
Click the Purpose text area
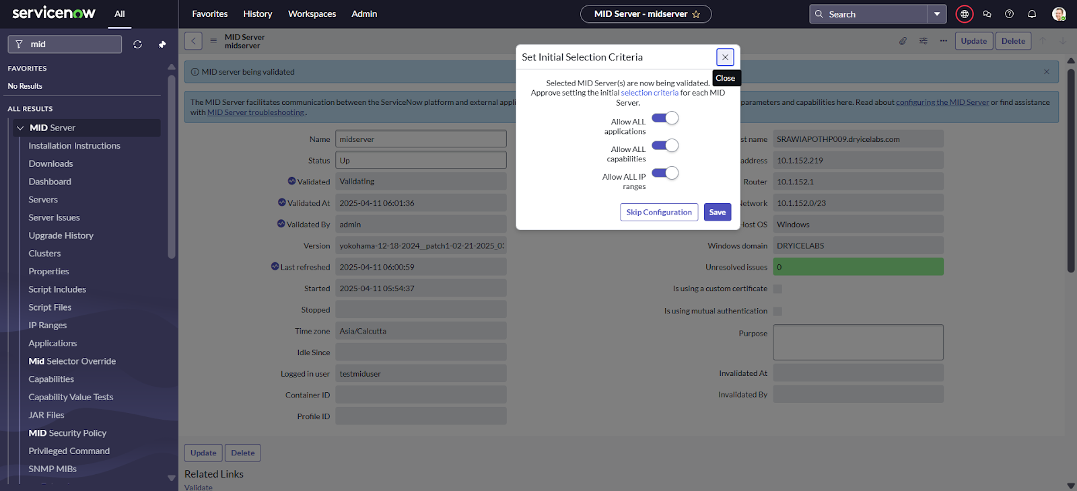pyautogui.click(x=858, y=342)
